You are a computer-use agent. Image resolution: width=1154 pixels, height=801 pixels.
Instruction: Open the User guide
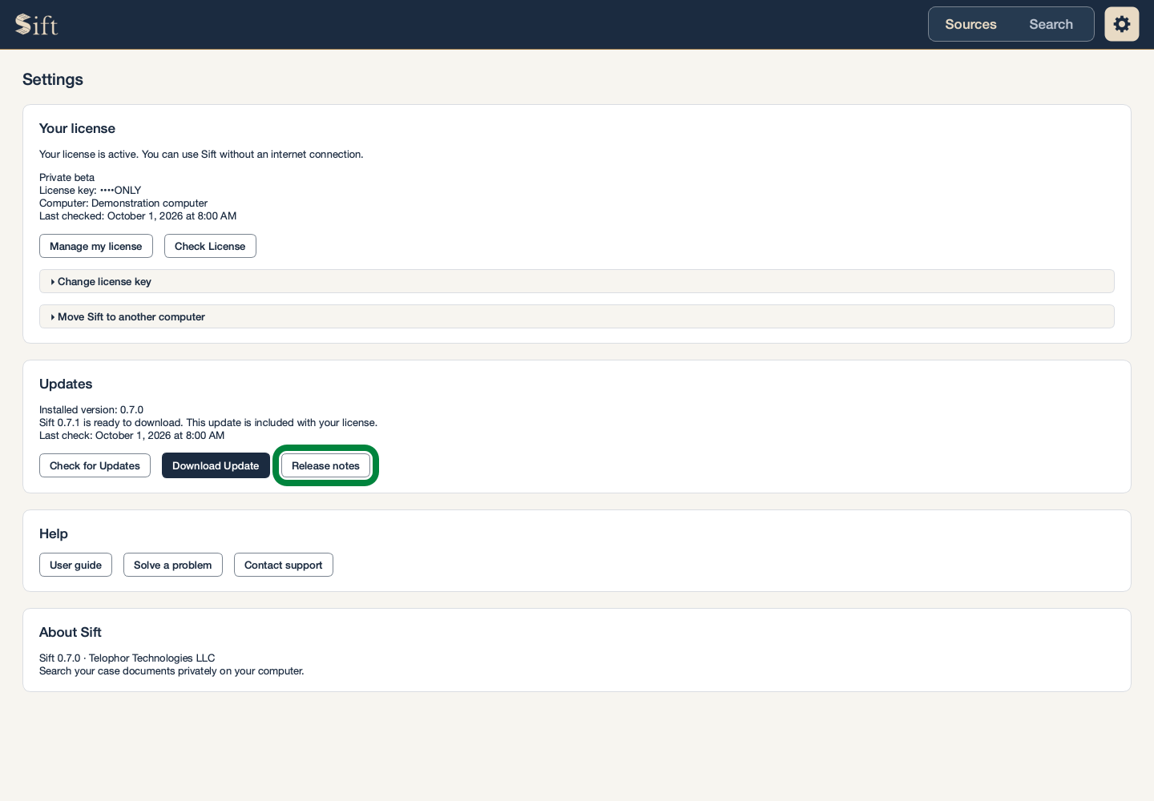75,565
